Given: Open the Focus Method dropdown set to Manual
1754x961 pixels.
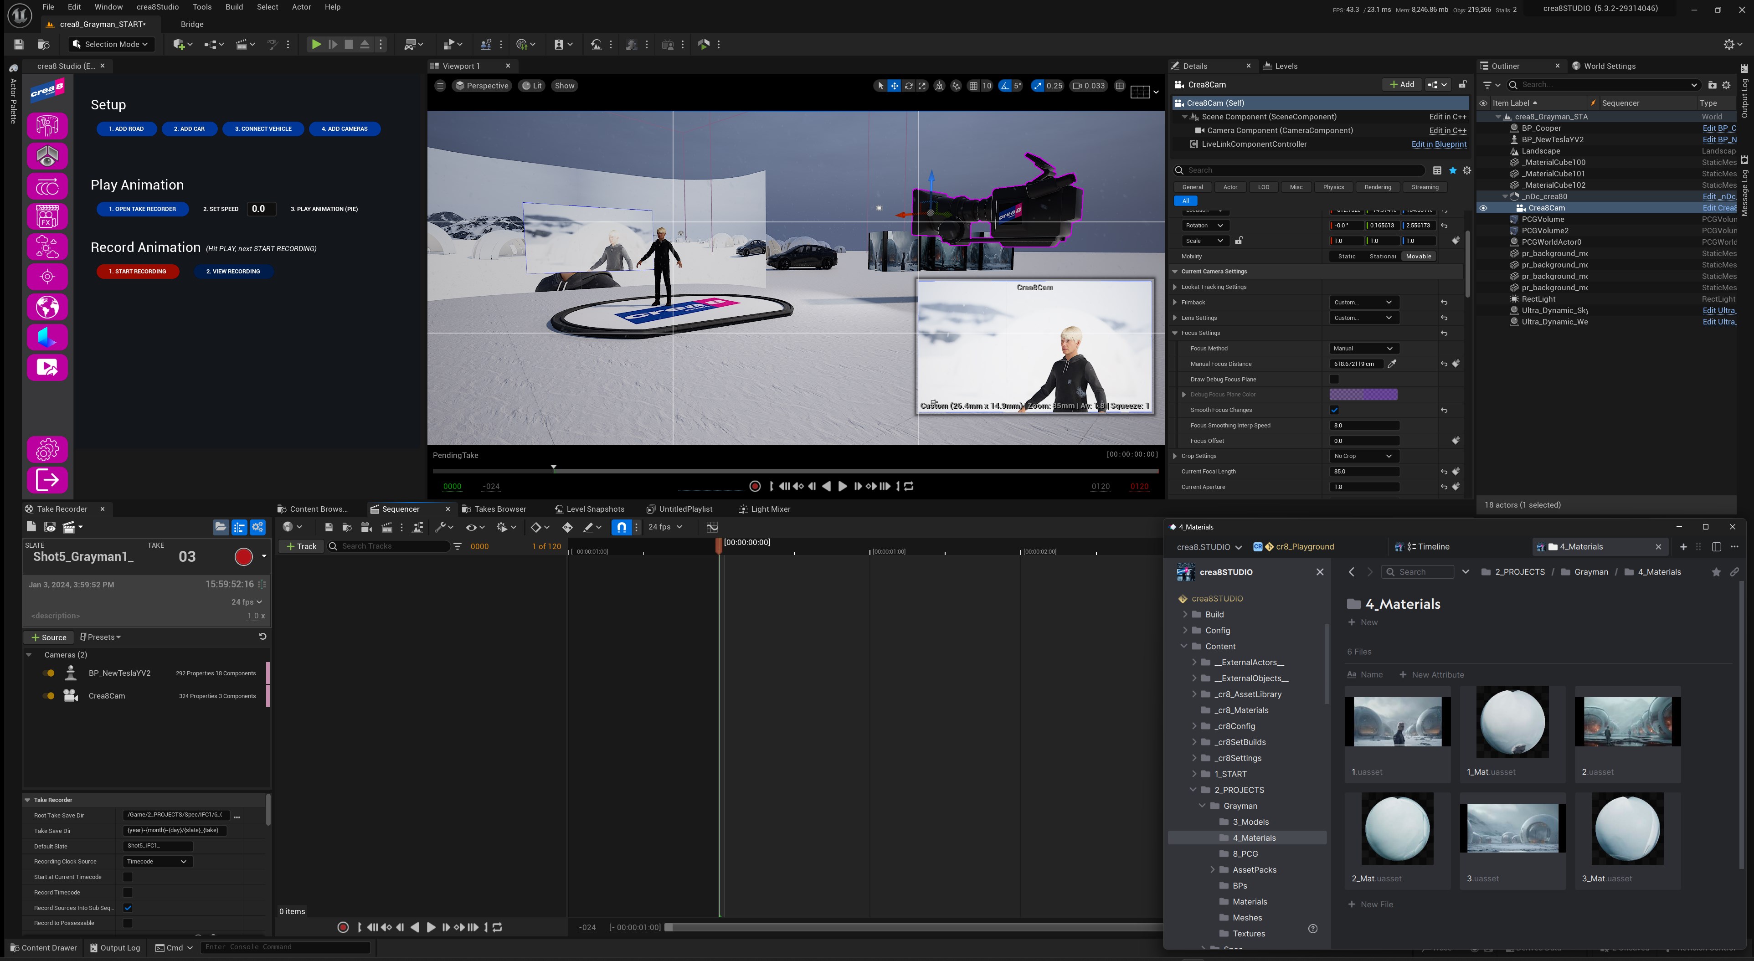Looking at the screenshot, I should click(1364, 348).
